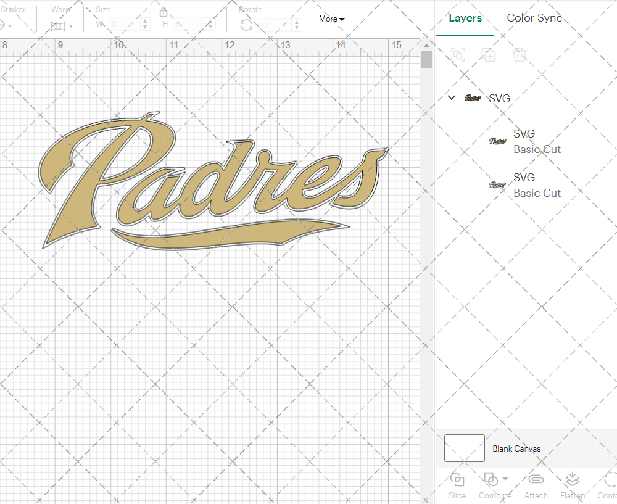Click the Rotate icon
Screen dimensions: 617x504
pyautogui.click(x=247, y=25)
